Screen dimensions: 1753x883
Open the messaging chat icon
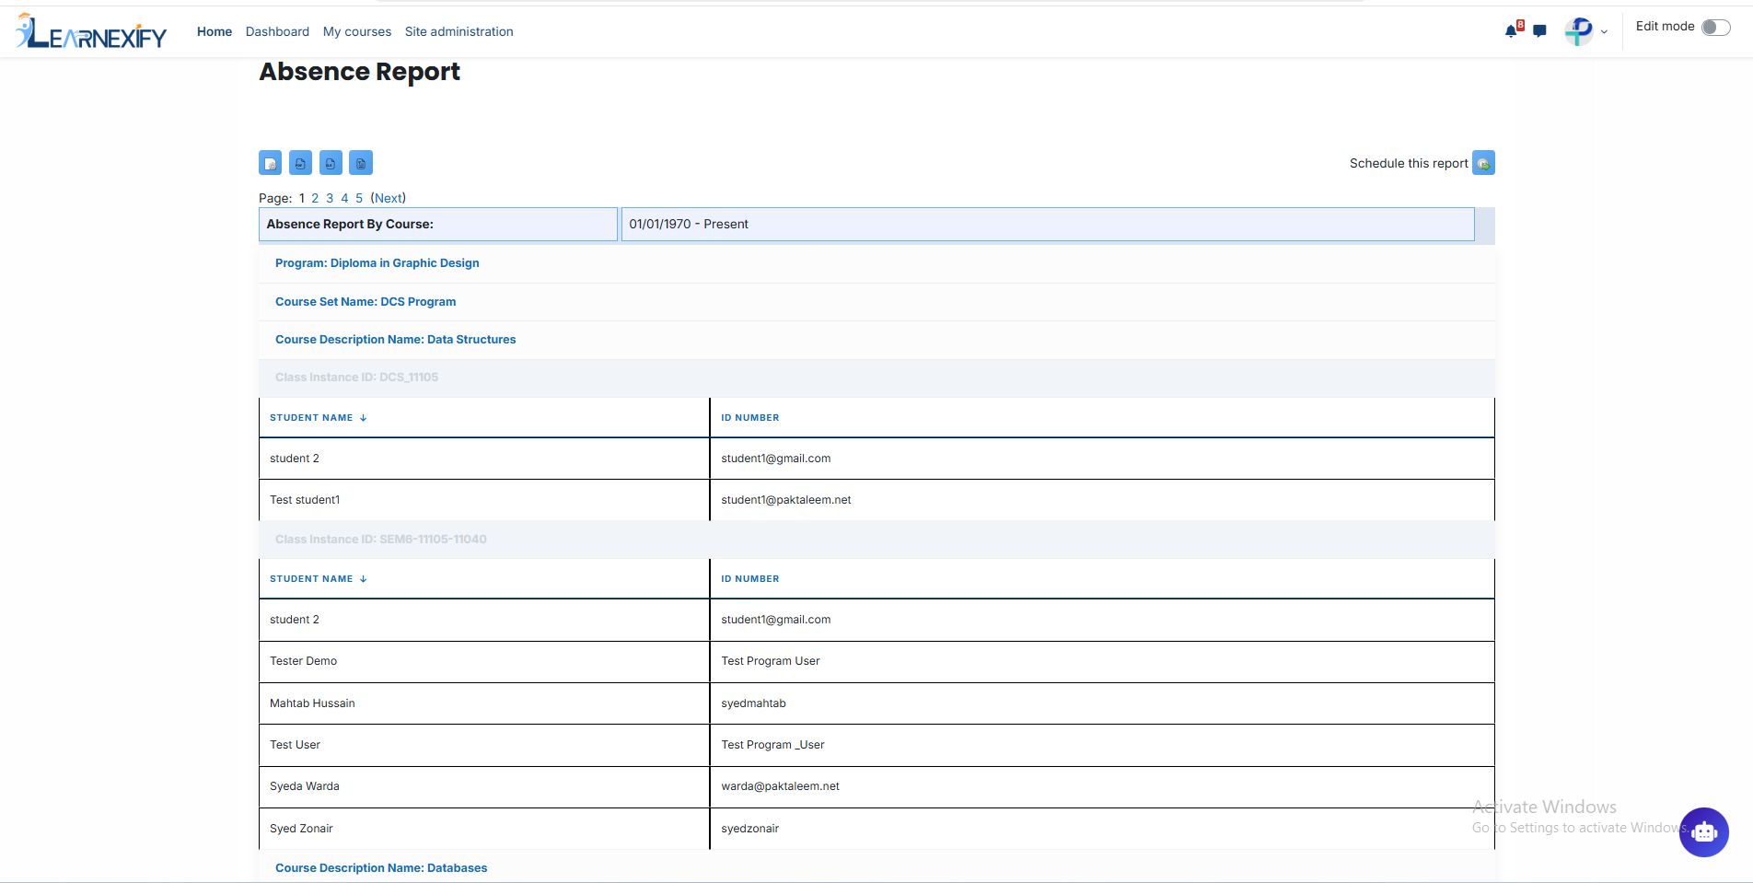pos(1539,31)
